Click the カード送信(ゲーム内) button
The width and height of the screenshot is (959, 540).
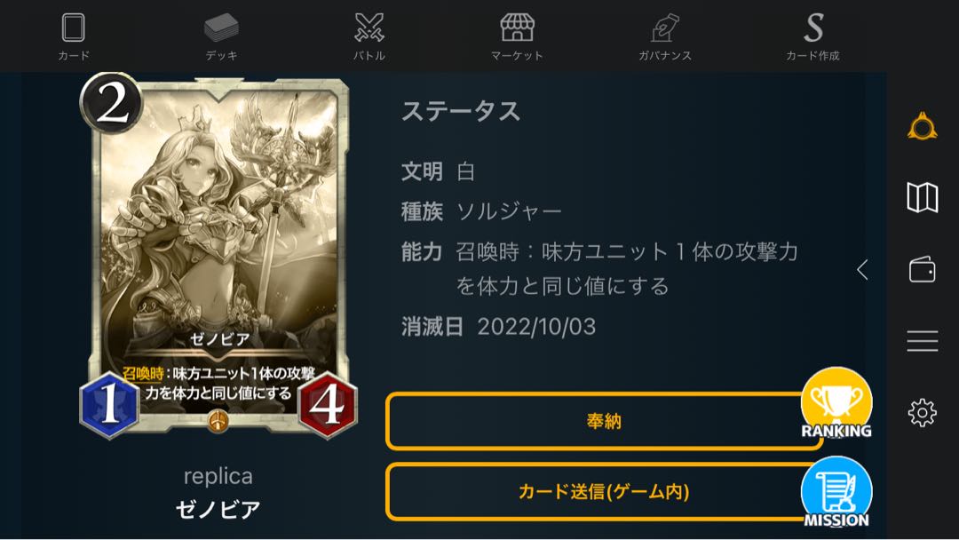(x=604, y=492)
